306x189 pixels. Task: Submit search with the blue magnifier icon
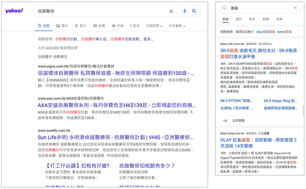(194, 11)
